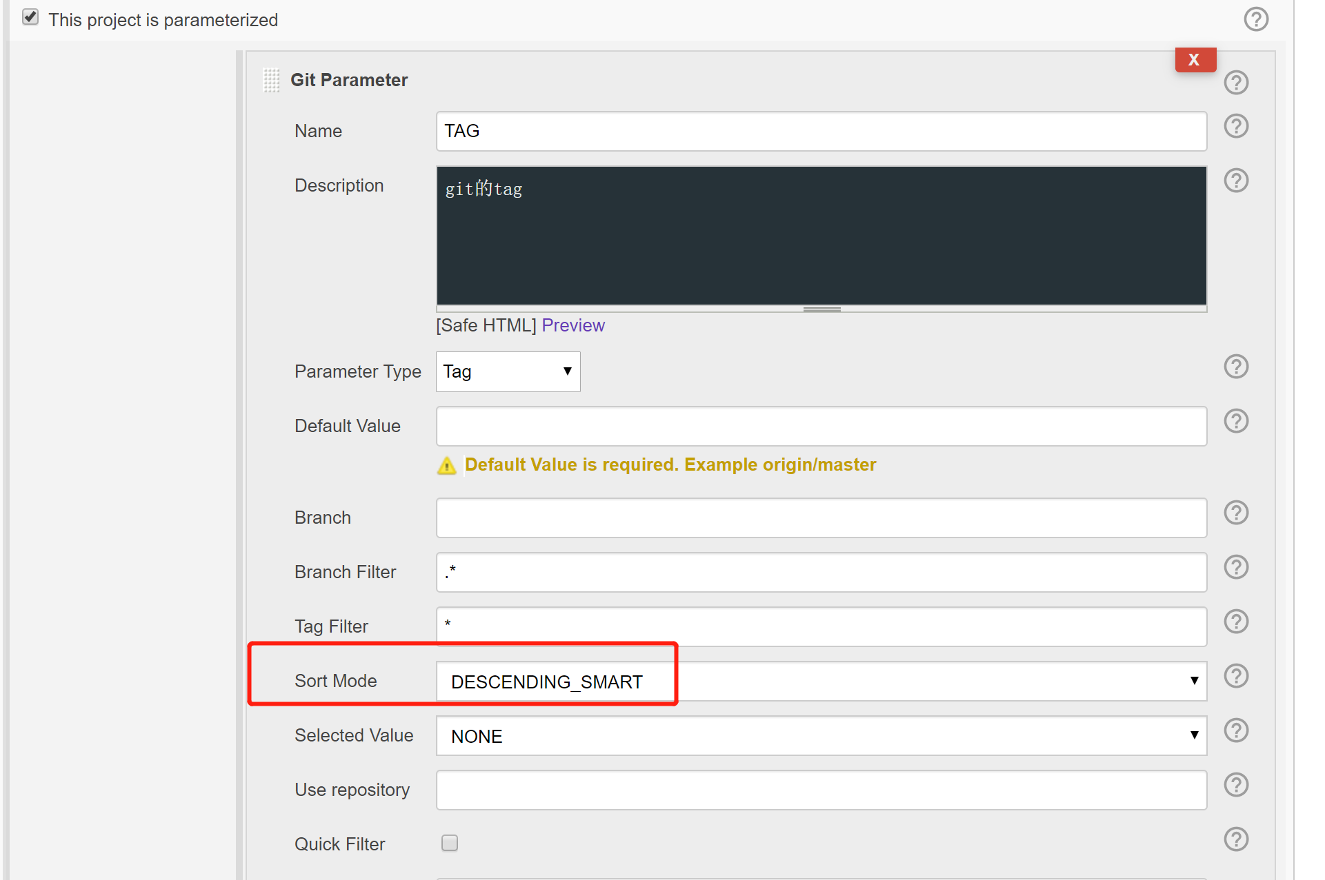Click into the Default Value input field
This screenshot has height=880, width=1325.
[821, 426]
